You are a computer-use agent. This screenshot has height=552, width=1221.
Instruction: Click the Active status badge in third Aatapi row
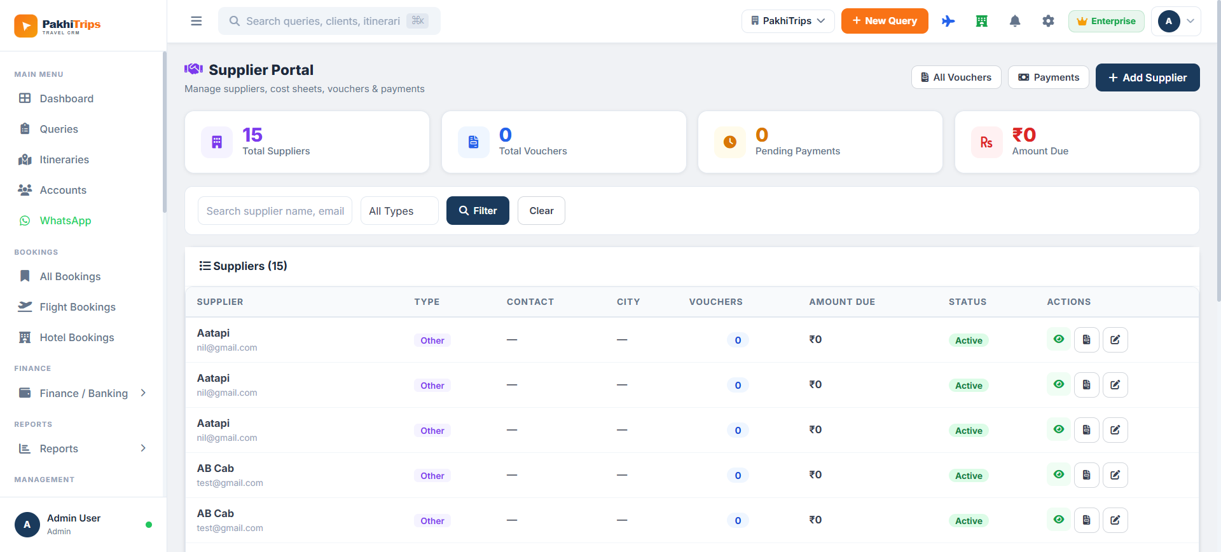coord(969,431)
